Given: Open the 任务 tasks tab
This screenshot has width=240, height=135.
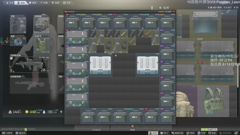Looking at the screenshot, I should 67,3.
